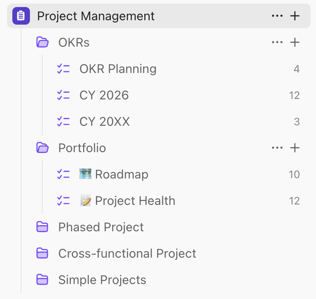Expand the Simple Projects folder
The width and height of the screenshot is (316, 299).
point(42,280)
